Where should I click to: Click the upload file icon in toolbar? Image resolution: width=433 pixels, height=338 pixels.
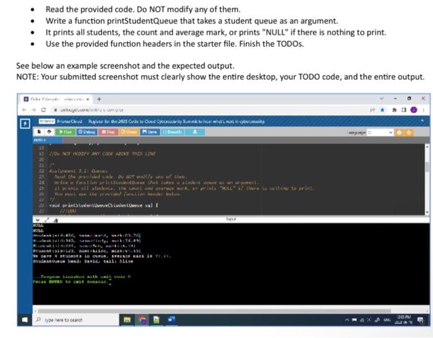pos(49,132)
